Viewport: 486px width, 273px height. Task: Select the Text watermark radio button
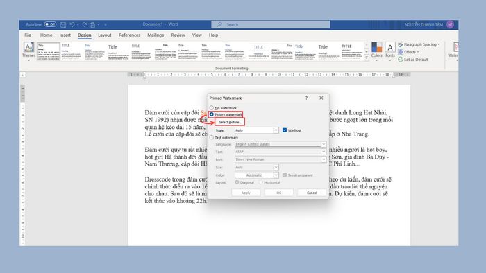[212, 138]
